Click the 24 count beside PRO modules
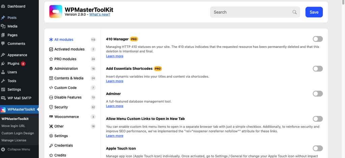Screen dimensions: 345x158 pos(93,59)
